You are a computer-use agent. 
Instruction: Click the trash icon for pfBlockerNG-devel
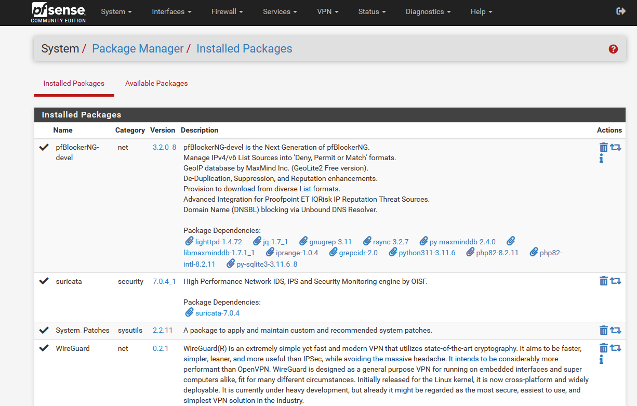point(603,147)
